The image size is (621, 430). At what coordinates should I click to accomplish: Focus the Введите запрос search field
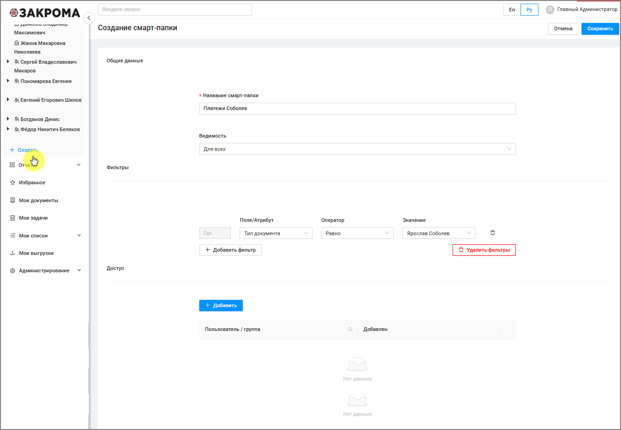coord(175,10)
